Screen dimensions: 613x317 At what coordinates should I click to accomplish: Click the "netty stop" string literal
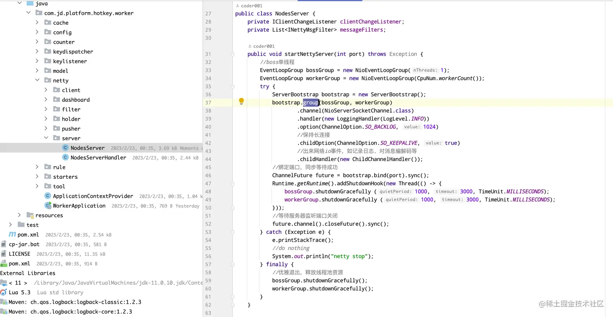pyautogui.click(x=350, y=256)
